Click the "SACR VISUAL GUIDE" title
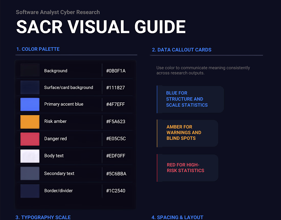This screenshot has height=220, width=281. [x=101, y=27]
